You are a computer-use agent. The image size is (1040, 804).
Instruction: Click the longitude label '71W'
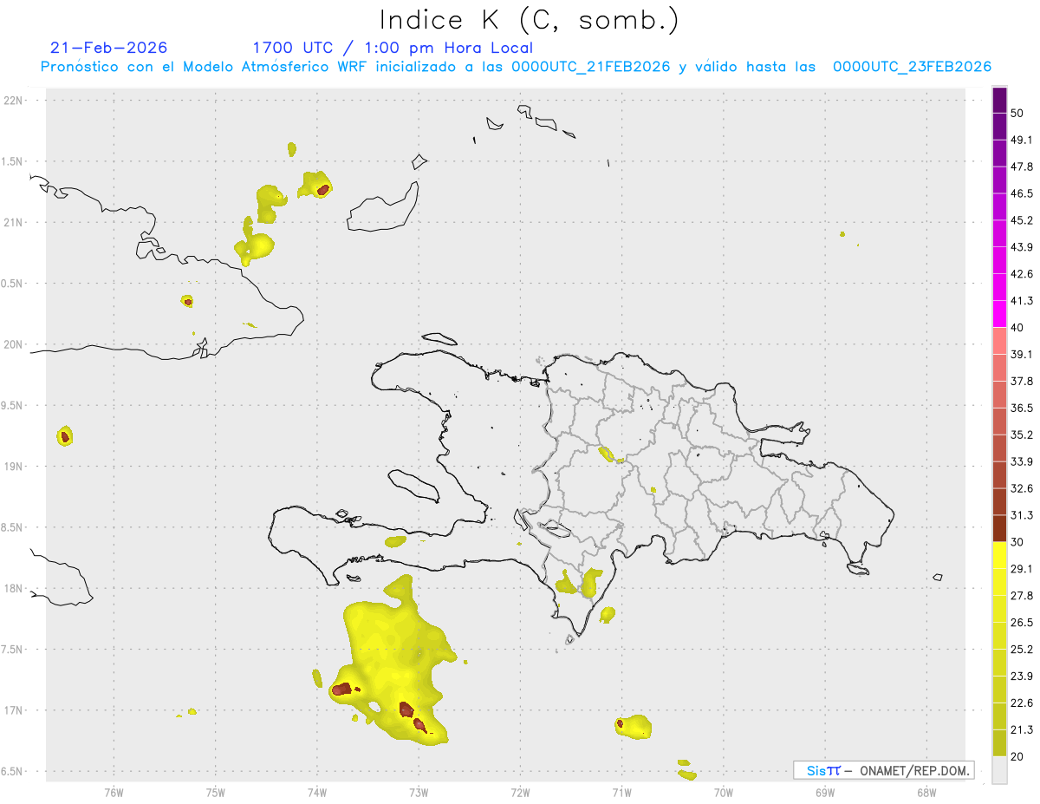(621, 793)
